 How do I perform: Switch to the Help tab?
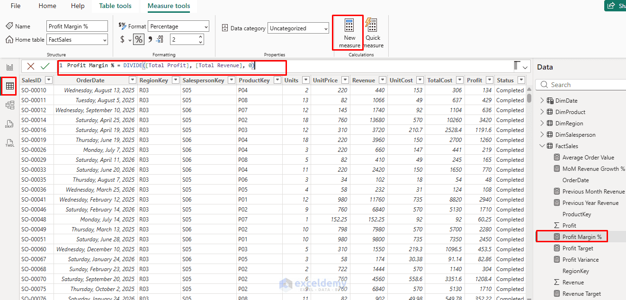[x=78, y=6]
